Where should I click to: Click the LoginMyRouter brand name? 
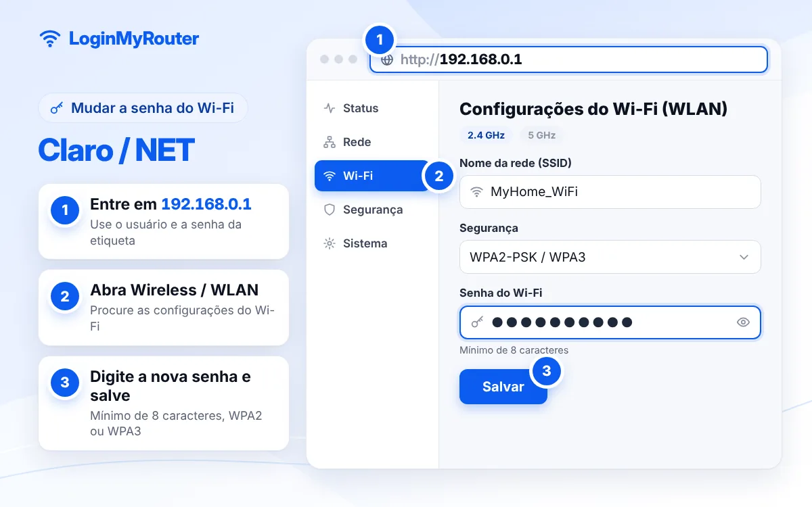pyautogui.click(x=134, y=39)
